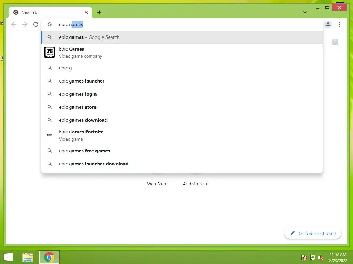Open the Chrome profile avatar icon
The image size is (353, 264).
[x=328, y=24]
